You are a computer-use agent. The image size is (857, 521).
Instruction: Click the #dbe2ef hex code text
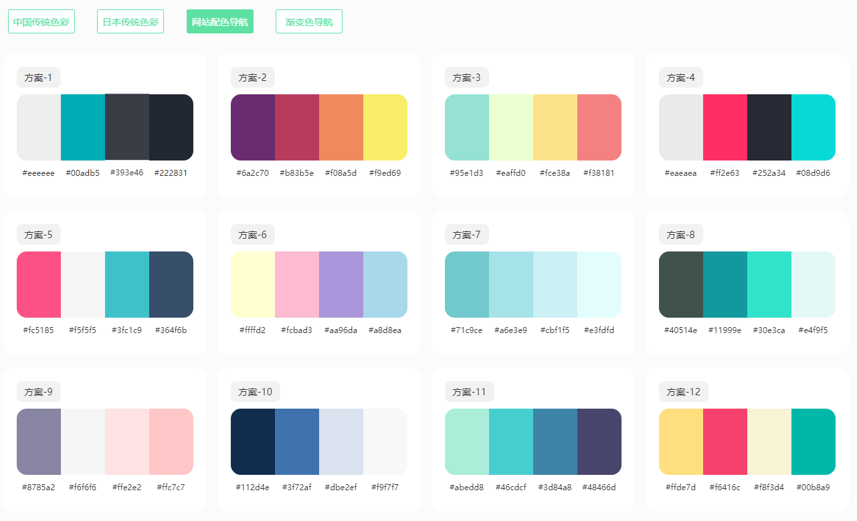pyautogui.click(x=341, y=488)
